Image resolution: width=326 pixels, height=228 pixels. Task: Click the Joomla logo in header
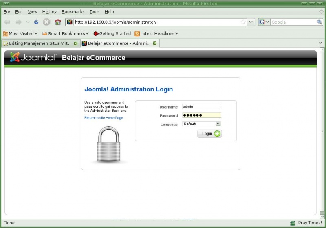(x=33, y=57)
